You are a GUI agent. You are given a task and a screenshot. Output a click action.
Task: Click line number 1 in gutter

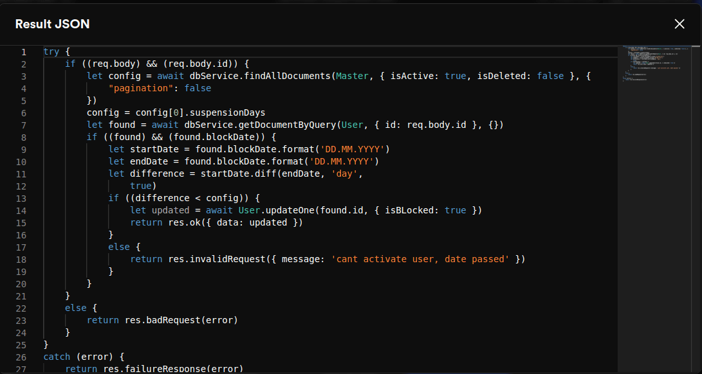pyautogui.click(x=23, y=51)
